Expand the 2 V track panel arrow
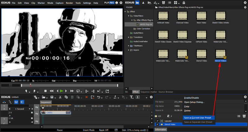The height and width of the screenshot is (132, 248). (10, 115)
